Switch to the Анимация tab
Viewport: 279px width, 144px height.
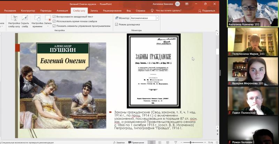click(x=62, y=11)
